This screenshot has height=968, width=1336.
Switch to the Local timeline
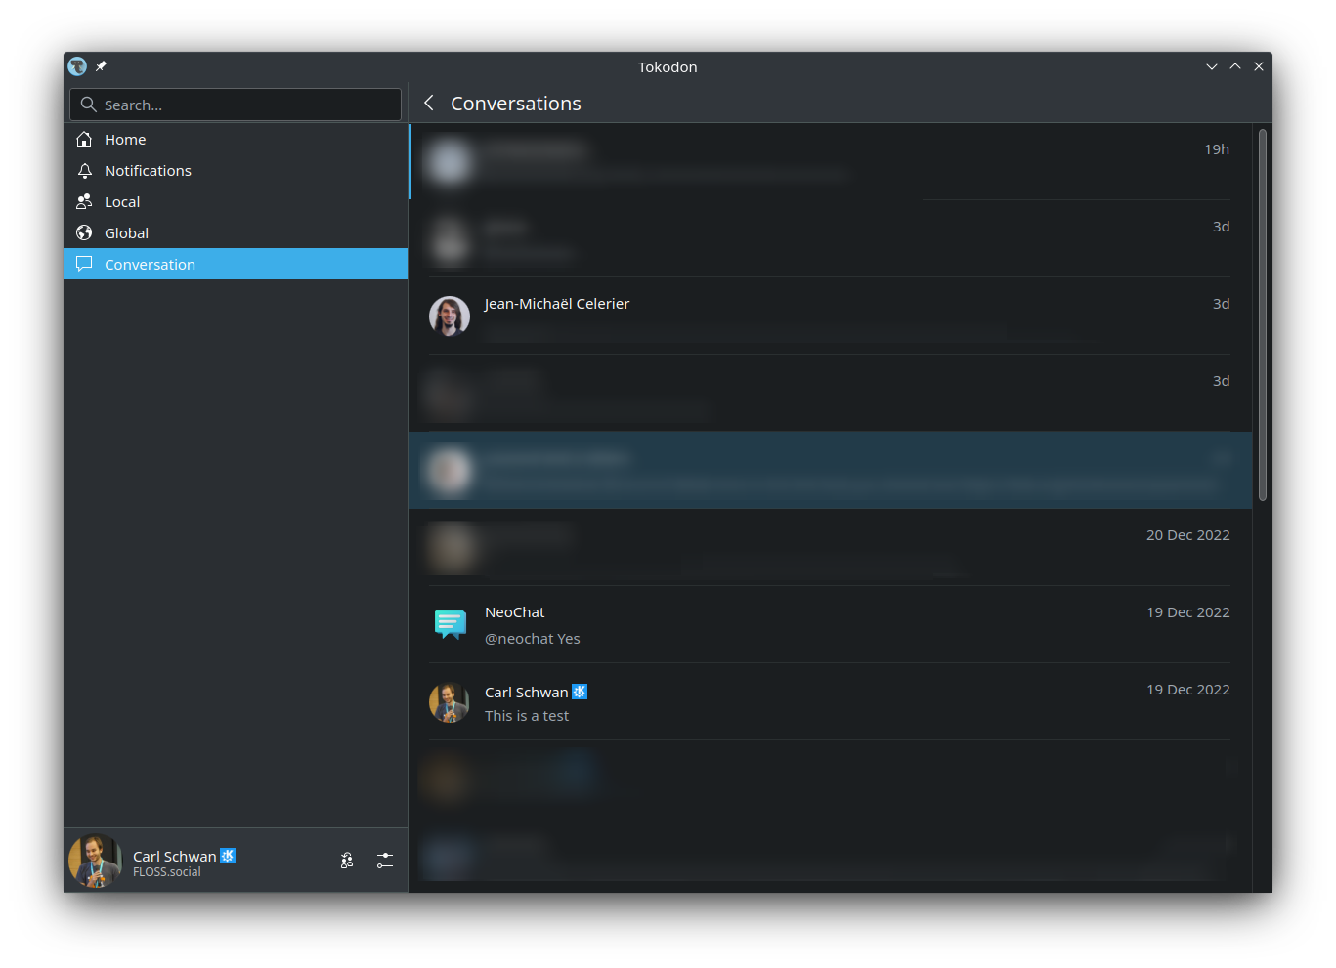(x=236, y=202)
